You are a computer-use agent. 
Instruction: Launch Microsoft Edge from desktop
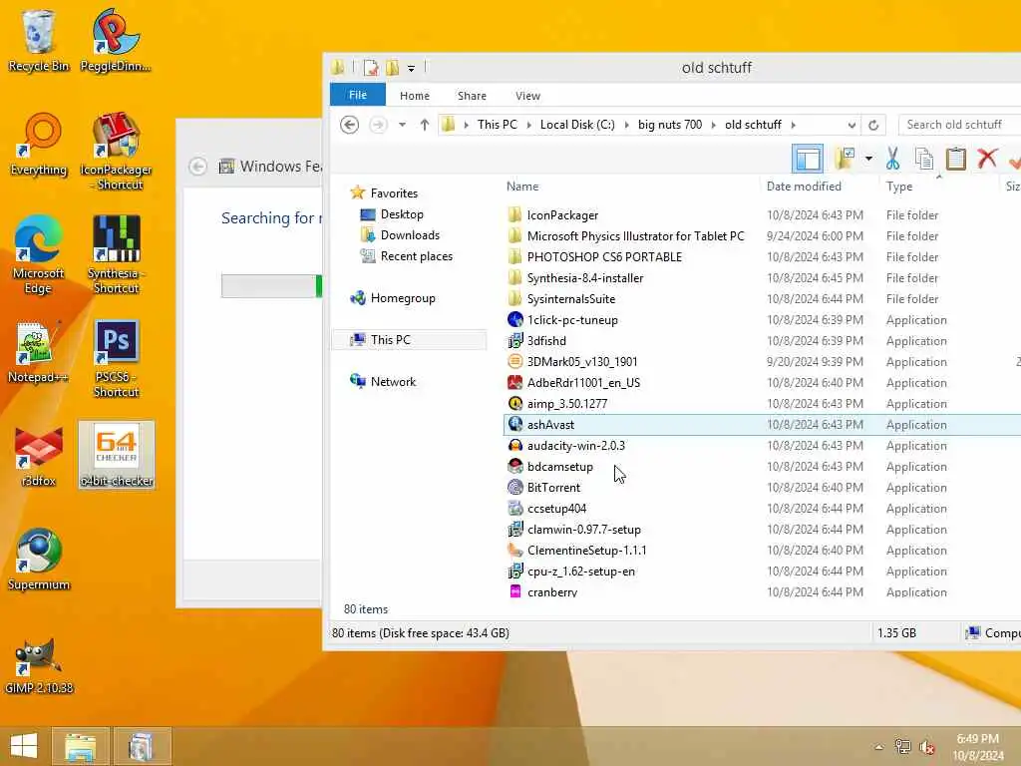click(x=39, y=254)
